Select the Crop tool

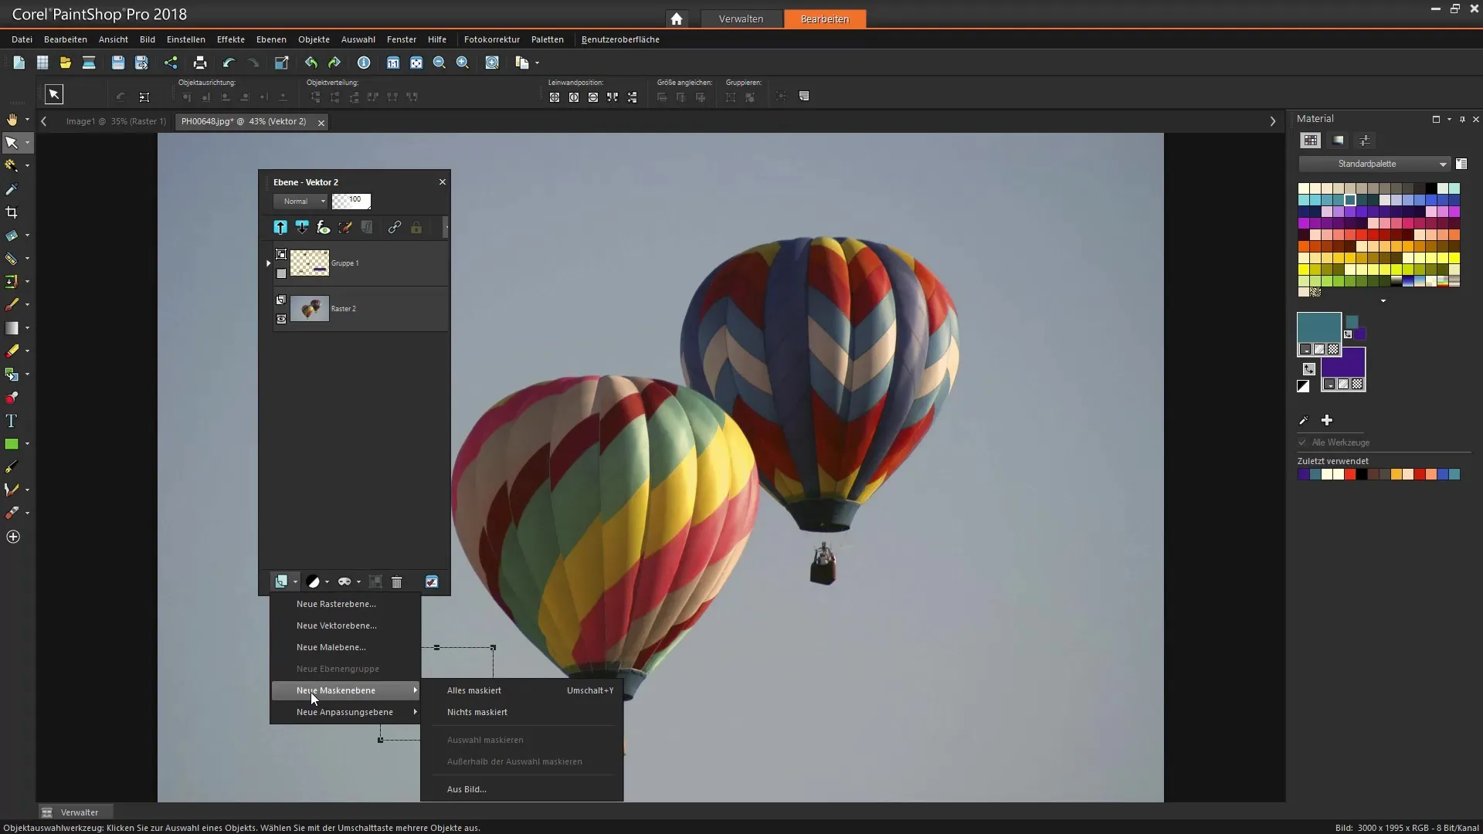[12, 212]
